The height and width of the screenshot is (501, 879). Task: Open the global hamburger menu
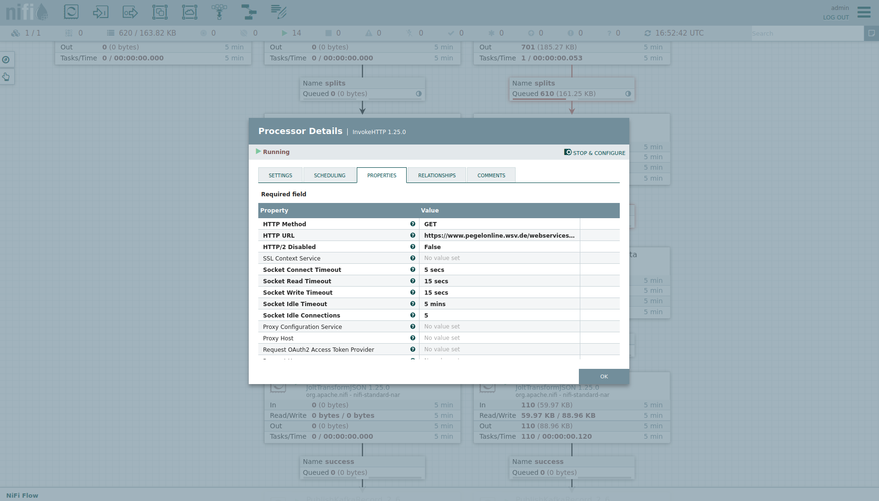(x=864, y=12)
